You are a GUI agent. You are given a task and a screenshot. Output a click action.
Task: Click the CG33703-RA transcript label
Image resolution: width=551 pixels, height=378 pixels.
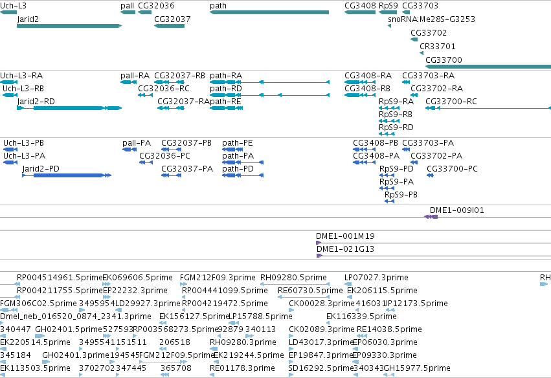click(429, 76)
